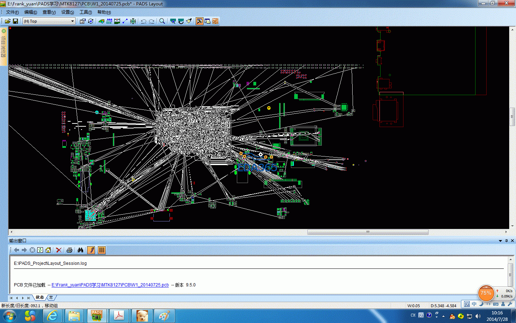The width and height of the screenshot is (516, 323).
Task: Open the 工具 (Tools) menu
Action: point(85,12)
